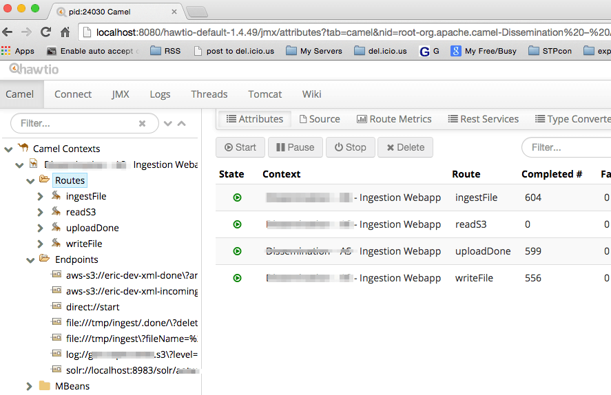Sort table by Route column header
This screenshot has width=611, height=395.
point(466,174)
